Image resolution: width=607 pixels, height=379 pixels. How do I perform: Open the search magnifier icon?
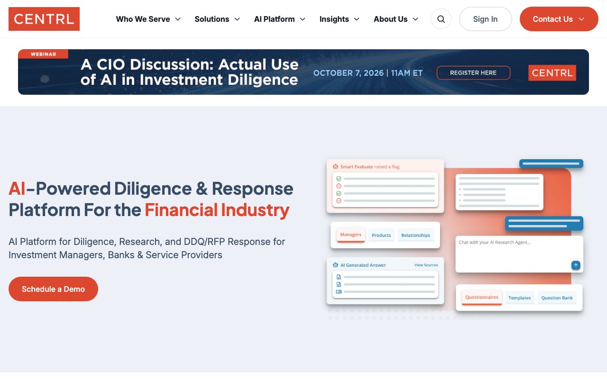coord(441,19)
